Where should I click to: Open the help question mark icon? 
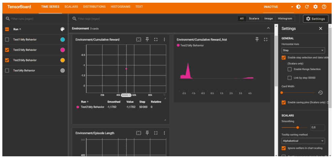point(324,7)
